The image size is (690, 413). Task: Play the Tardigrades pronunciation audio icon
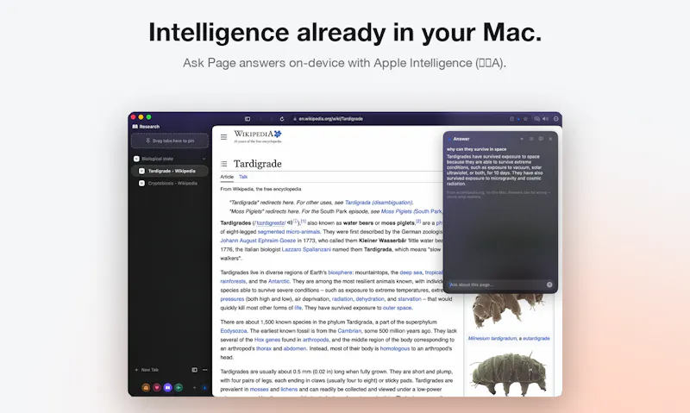coord(290,222)
